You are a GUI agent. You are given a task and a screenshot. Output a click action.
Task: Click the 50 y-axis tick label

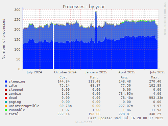(x=18, y=59)
